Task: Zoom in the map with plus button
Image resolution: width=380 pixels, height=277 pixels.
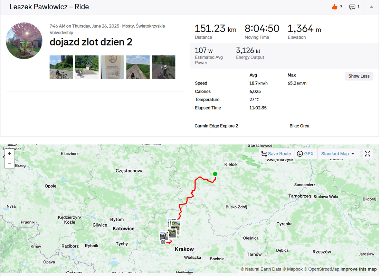Action: click(x=9, y=154)
